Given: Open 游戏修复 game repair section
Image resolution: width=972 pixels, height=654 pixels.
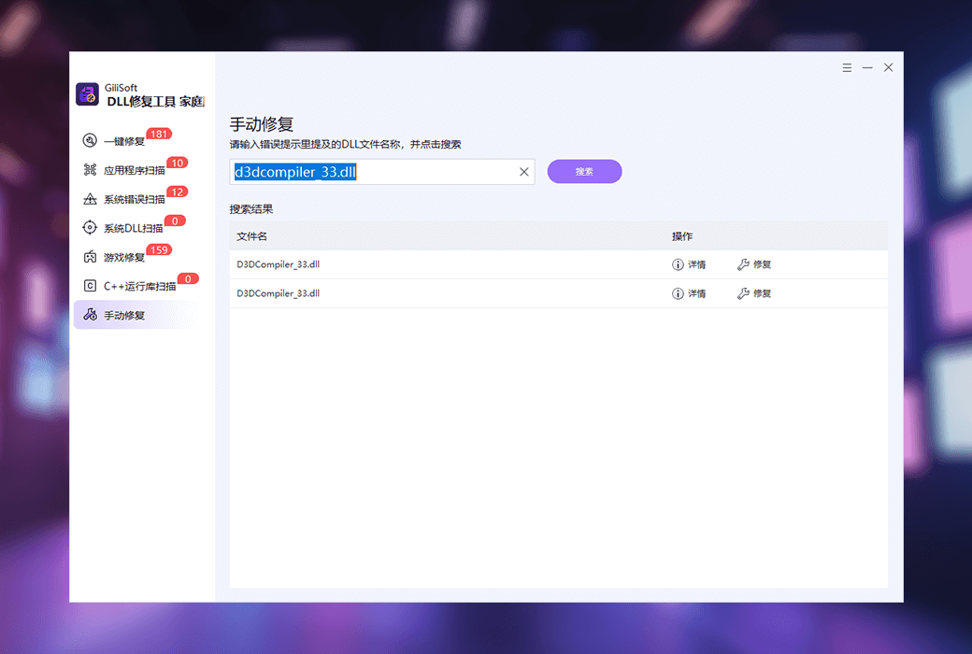Looking at the screenshot, I should [x=124, y=257].
